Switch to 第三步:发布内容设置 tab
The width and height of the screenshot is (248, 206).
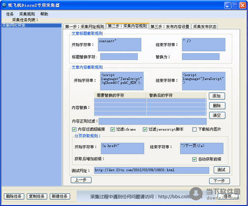click(170, 26)
